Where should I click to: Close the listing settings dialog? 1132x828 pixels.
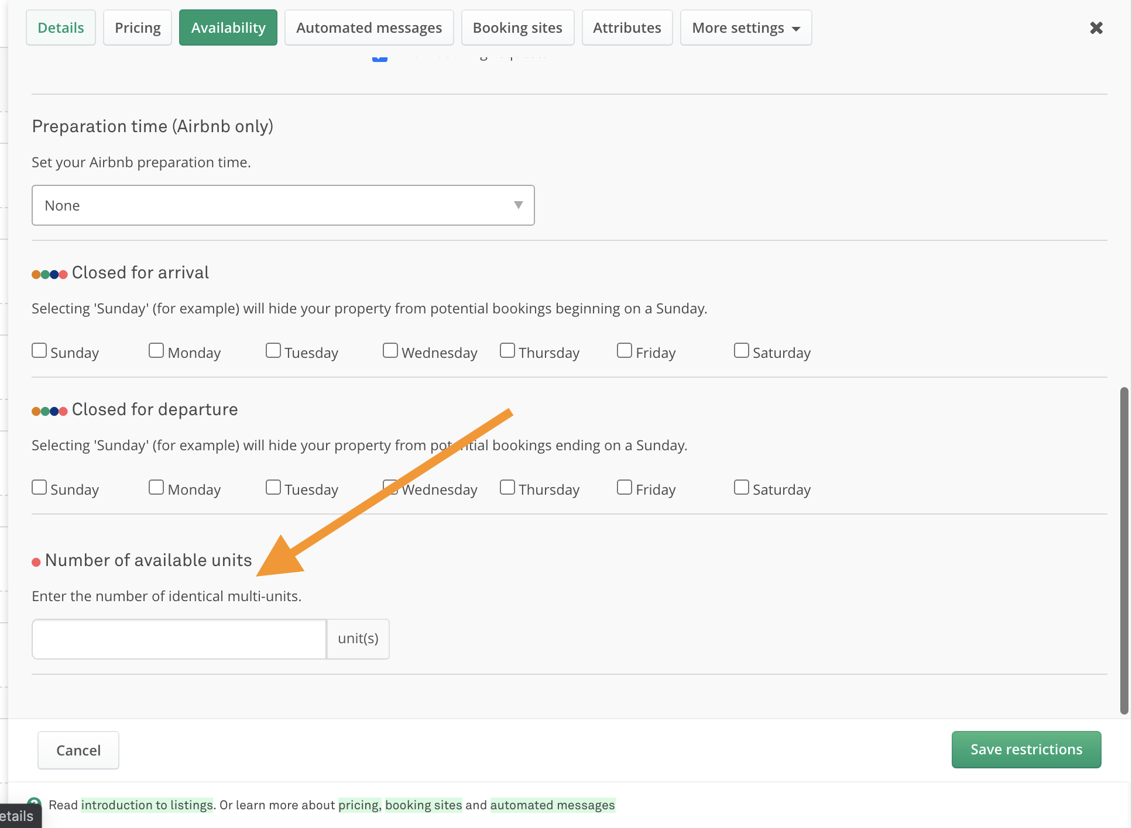tap(1096, 27)
